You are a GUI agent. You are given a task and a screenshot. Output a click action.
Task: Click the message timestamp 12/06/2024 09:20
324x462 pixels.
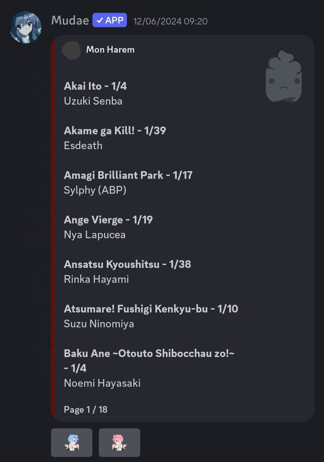click(x=170, y=21)
